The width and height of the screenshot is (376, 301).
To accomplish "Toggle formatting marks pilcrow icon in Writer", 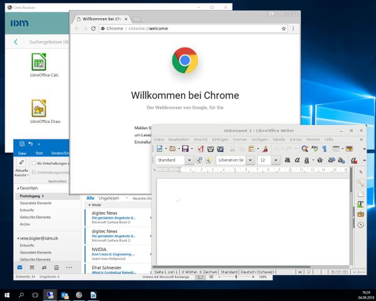I will [325, 149].
